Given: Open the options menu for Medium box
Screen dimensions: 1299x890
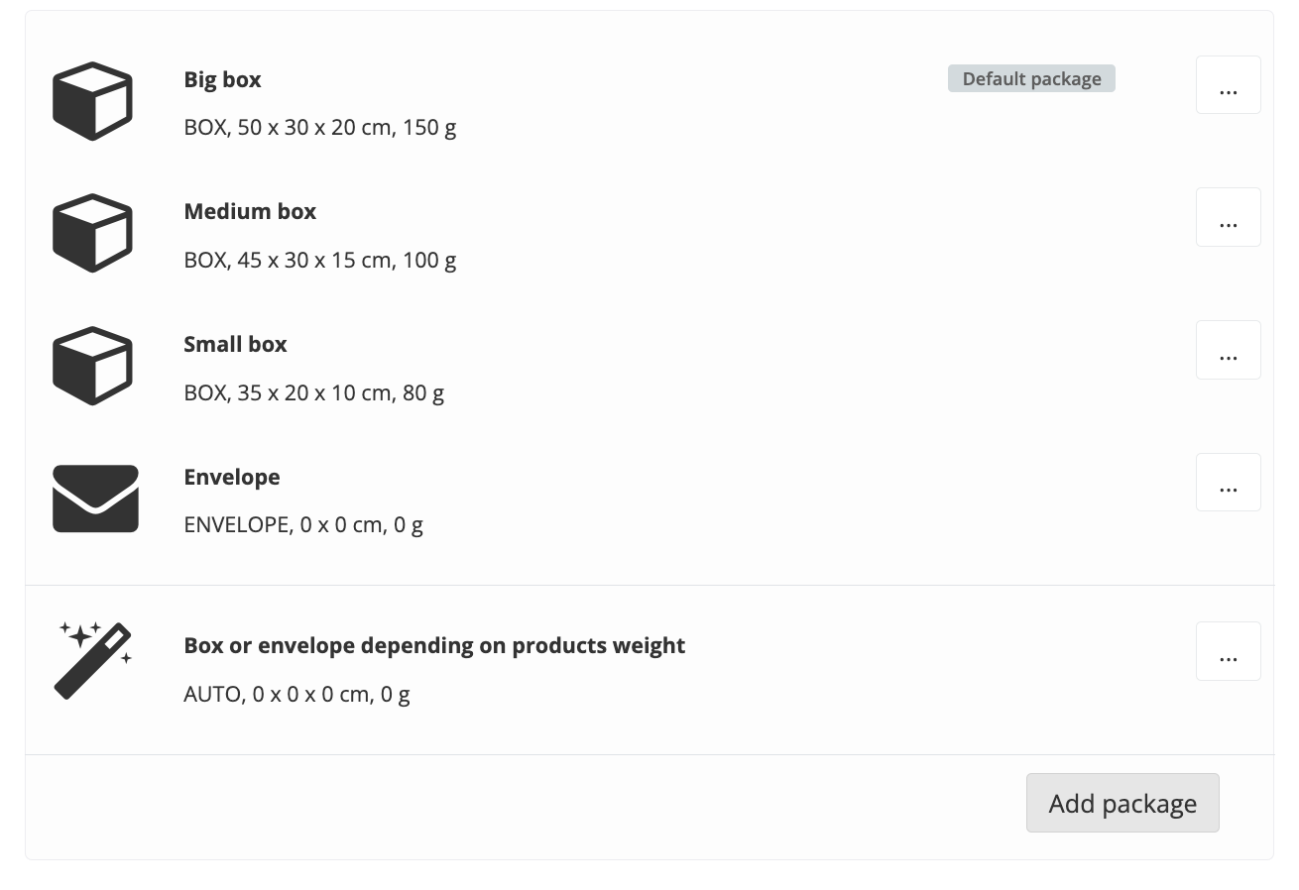Looking at the screenshot, I should (x=1228, y=217).
